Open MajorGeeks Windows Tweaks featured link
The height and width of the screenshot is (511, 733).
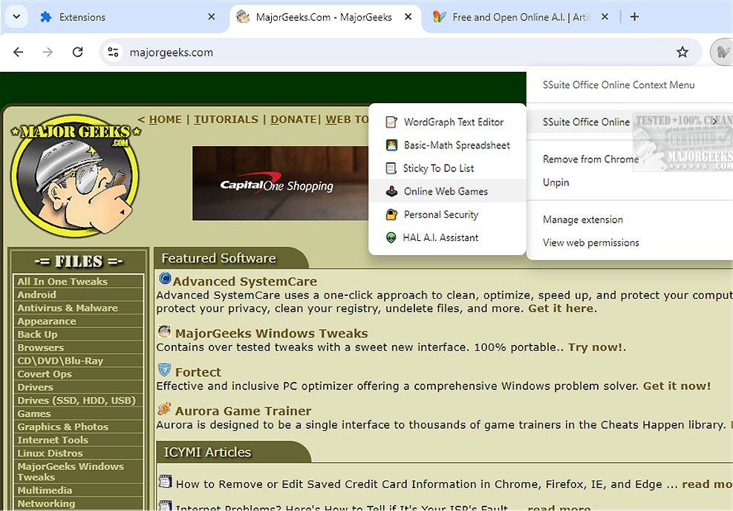pos(271,333)
